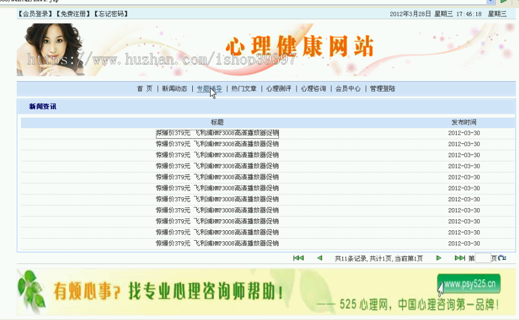Screen dimensions: 519x320
Task: Click the 有烦心事 counseling ad banner
Action: pos(266,291)
